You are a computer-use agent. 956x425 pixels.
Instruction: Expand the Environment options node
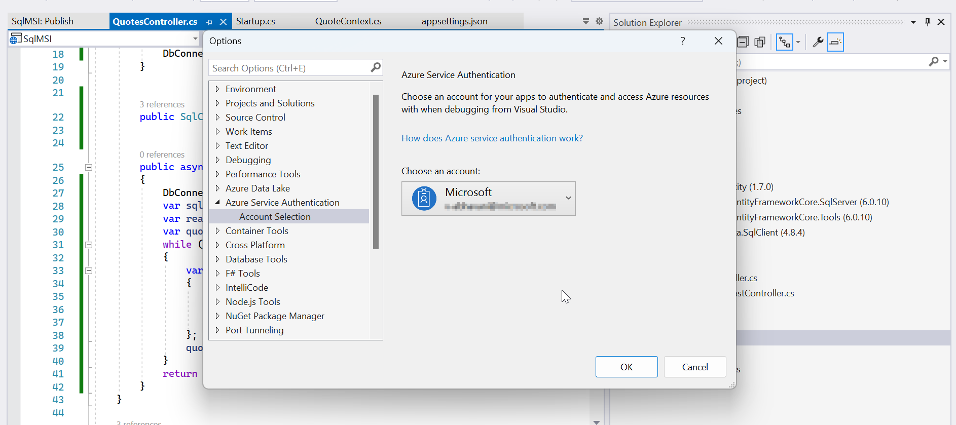tap(217, 89)
